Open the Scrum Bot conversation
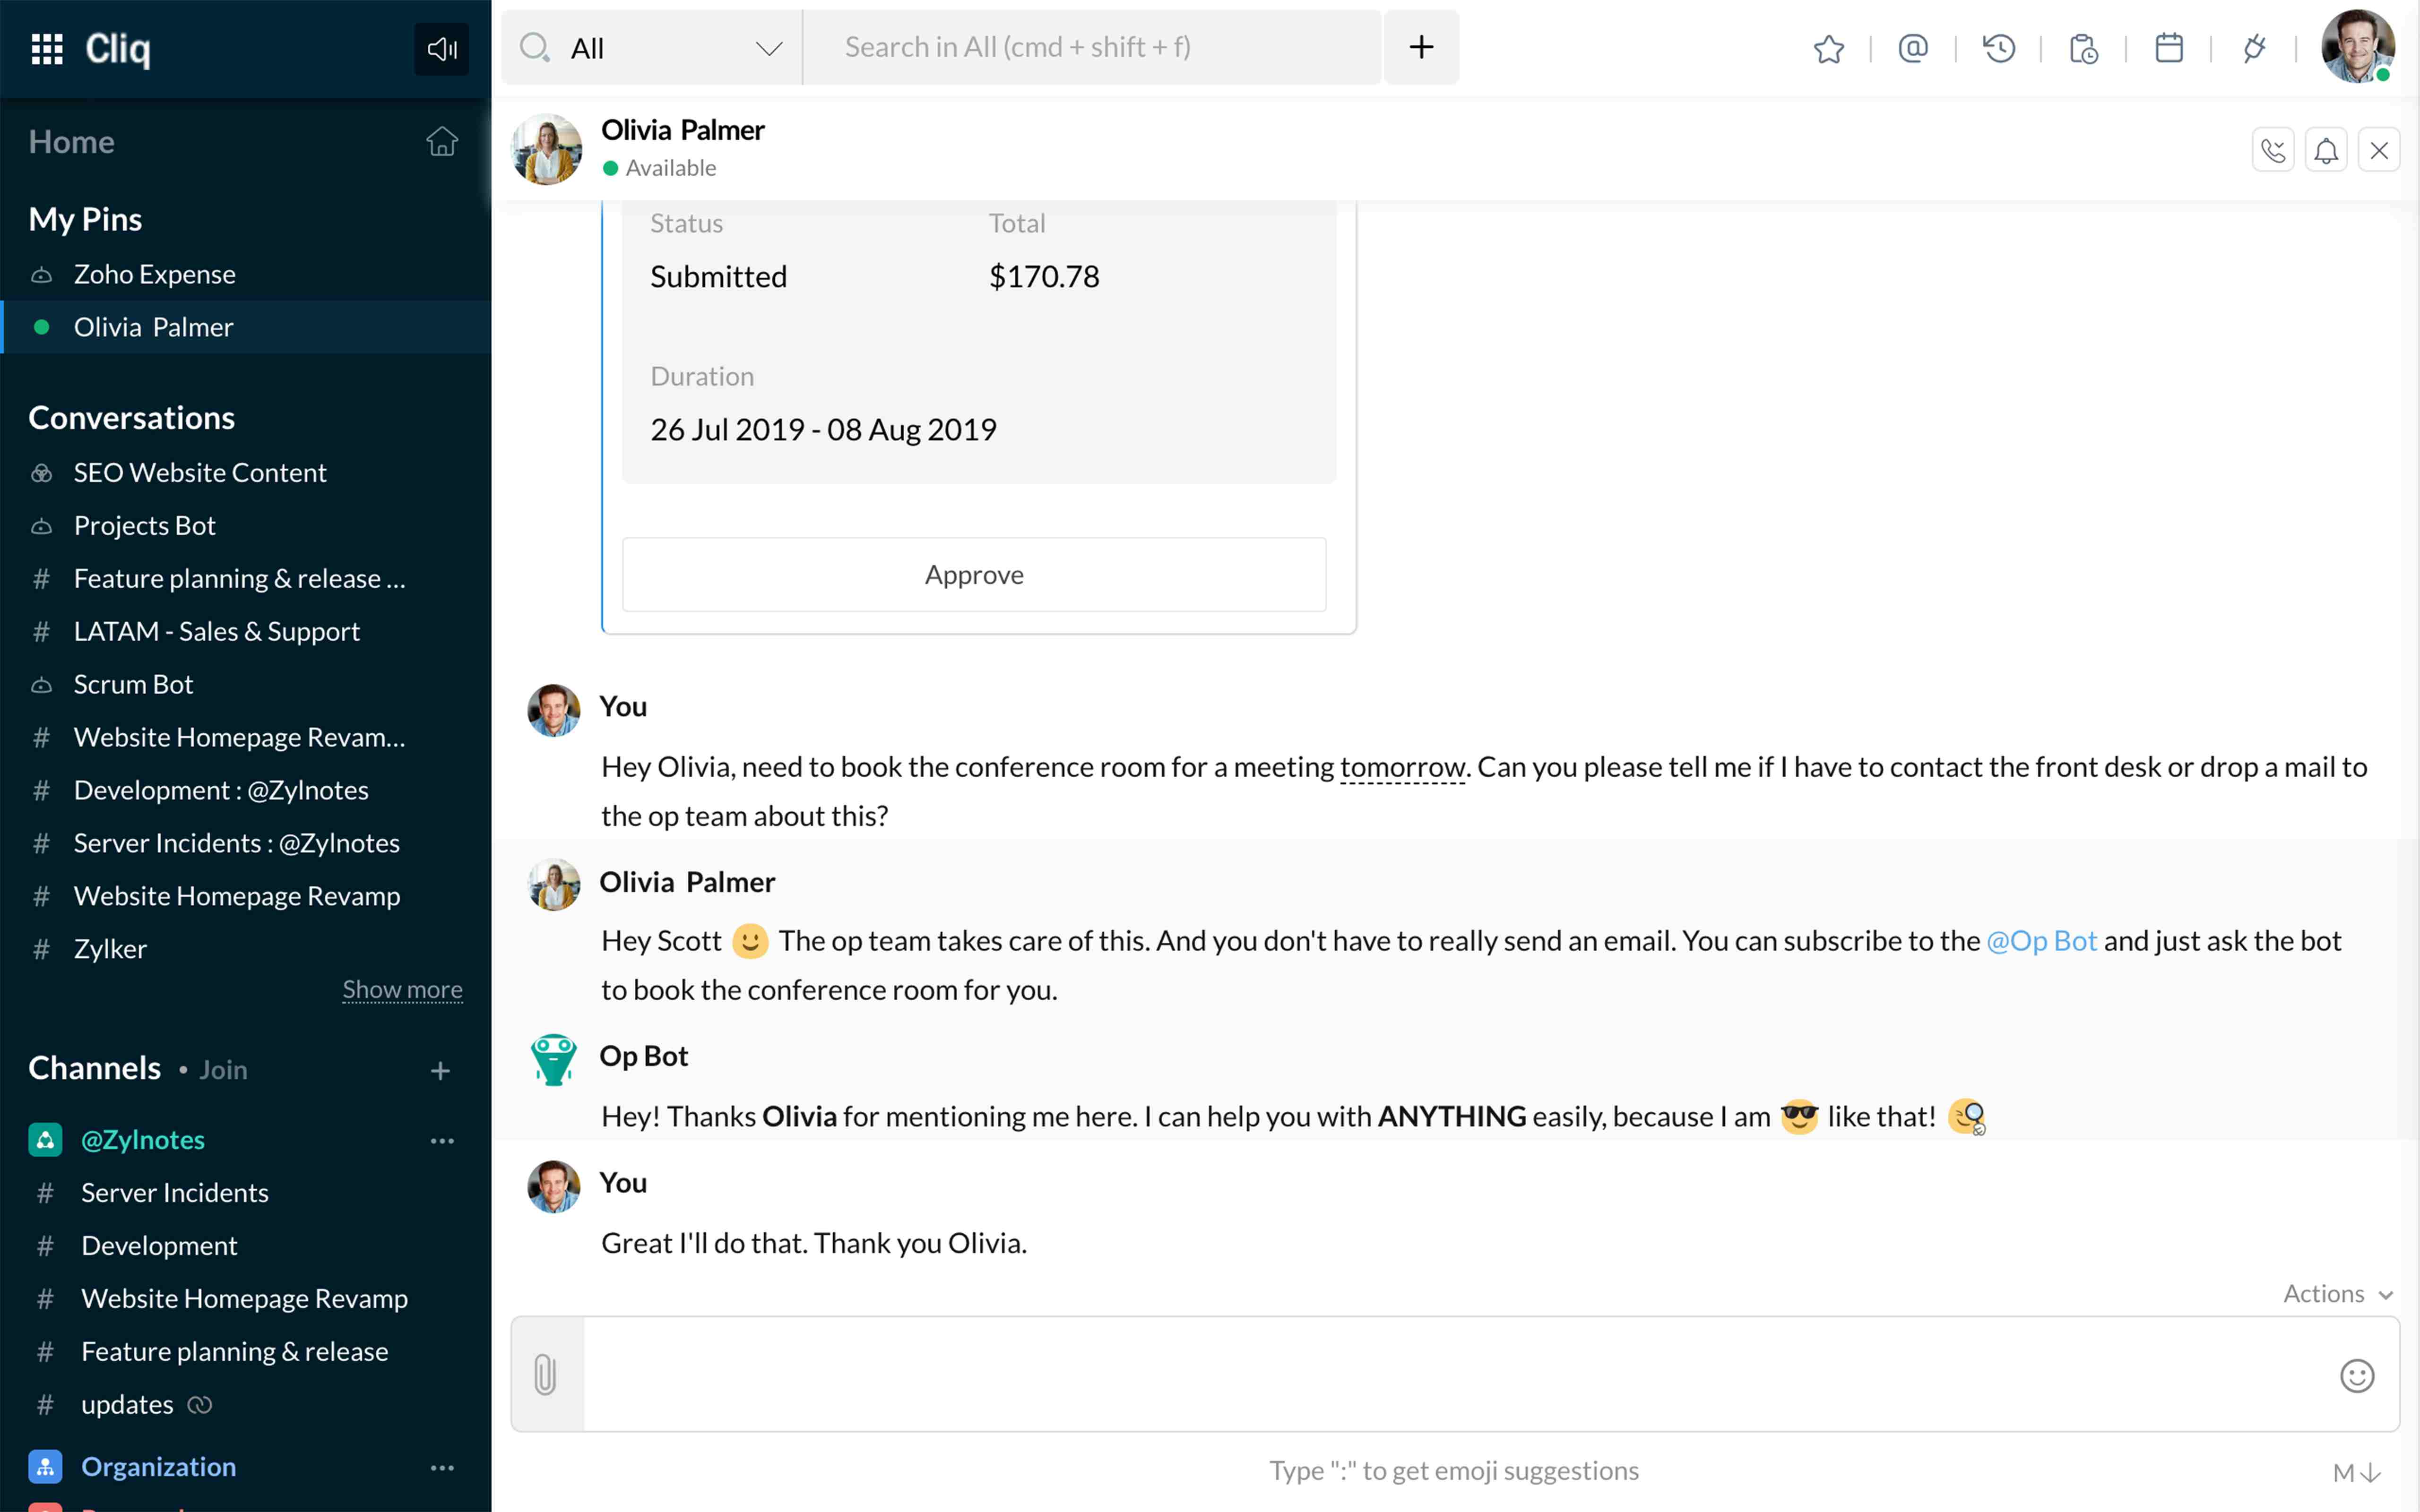 (x=133, y=685)
